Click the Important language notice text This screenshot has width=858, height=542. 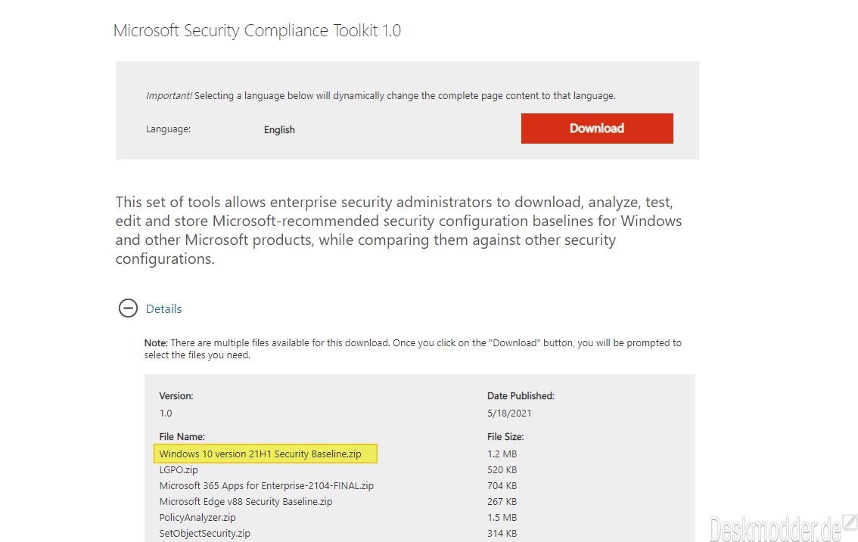click(x=381, y=96)
